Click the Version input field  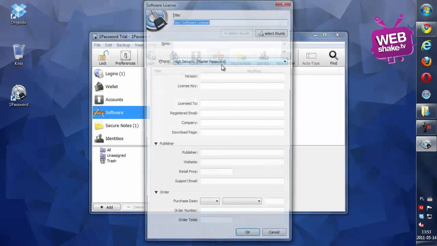point(242,76)
